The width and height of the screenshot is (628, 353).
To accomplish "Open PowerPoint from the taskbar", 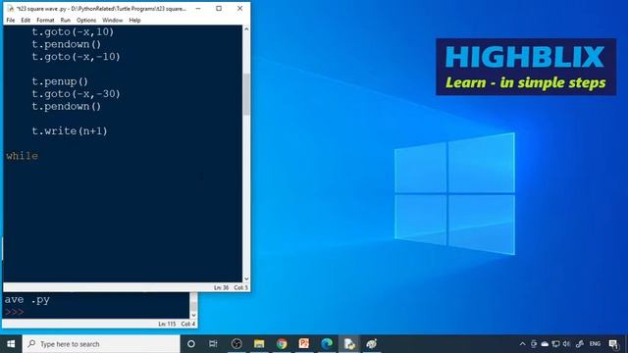I will [304, 344].
